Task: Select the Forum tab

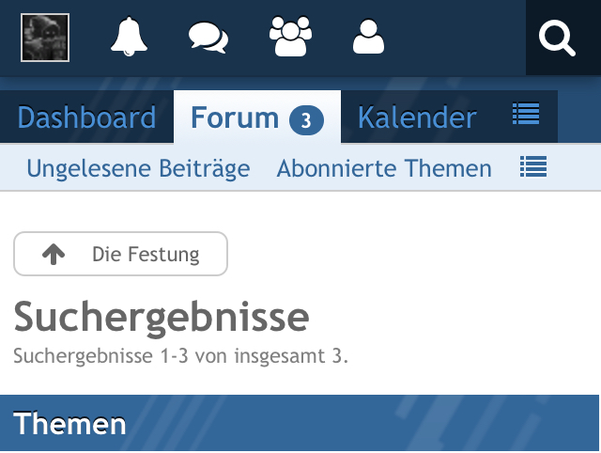Action: point(235,118)
